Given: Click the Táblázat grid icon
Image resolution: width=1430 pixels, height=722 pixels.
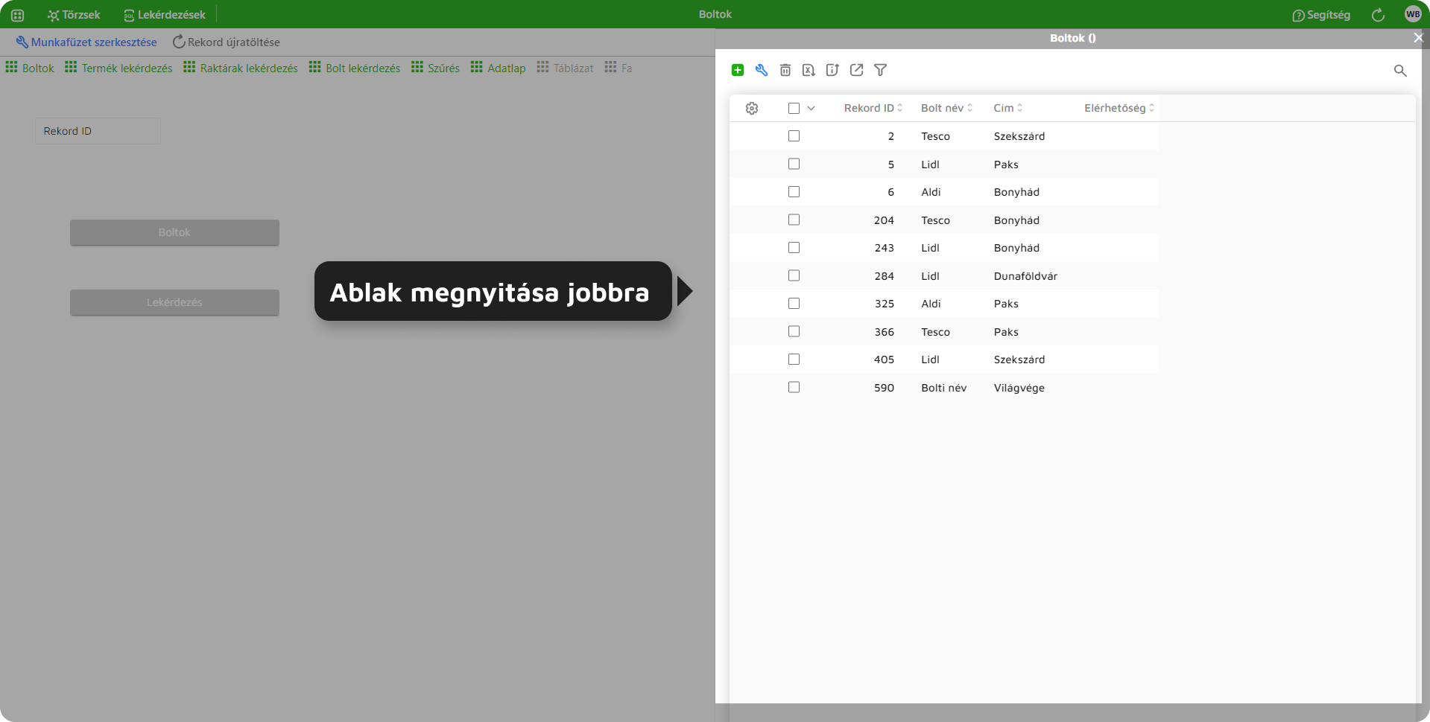Looking at the screenshot, I should [x=542, y=67].
